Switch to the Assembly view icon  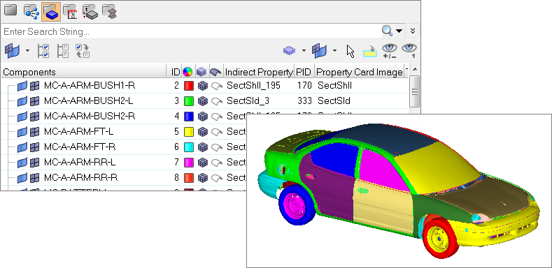tap(31, 11)
